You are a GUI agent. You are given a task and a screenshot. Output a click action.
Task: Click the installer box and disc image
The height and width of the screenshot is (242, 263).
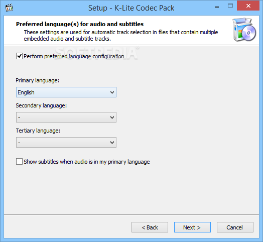(244, 30)
